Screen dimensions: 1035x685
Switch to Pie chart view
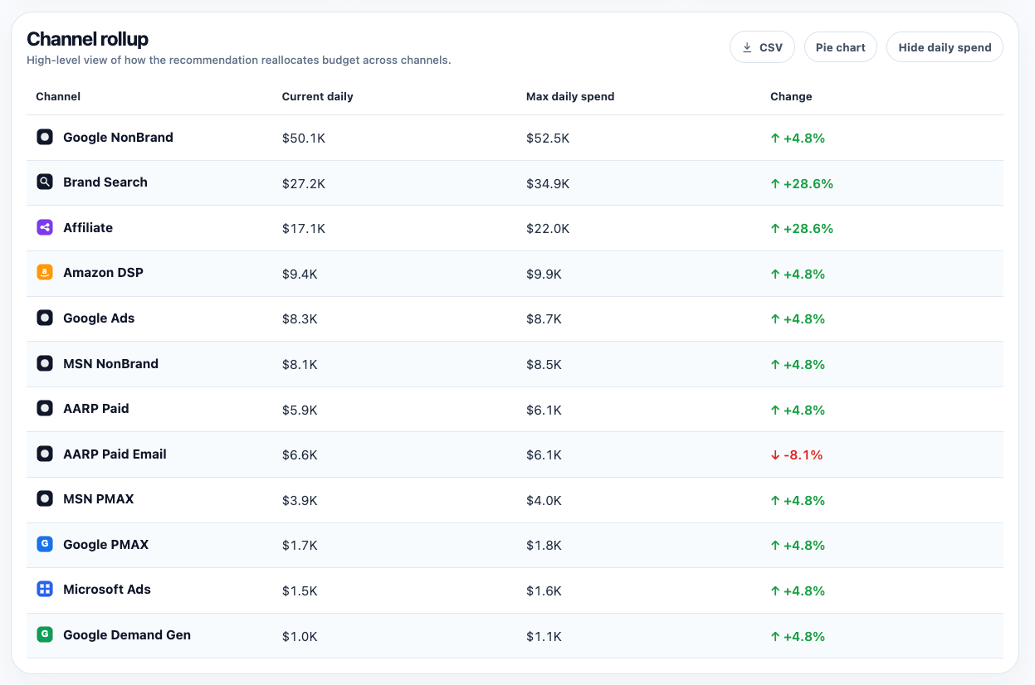[840, 47]
